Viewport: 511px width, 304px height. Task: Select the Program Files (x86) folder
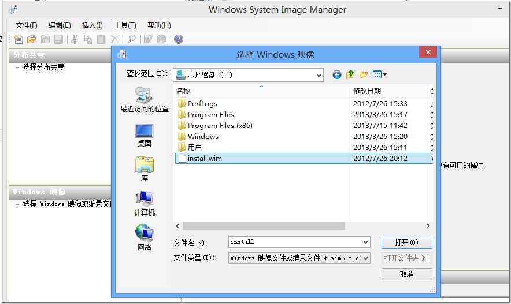[215, 126]
